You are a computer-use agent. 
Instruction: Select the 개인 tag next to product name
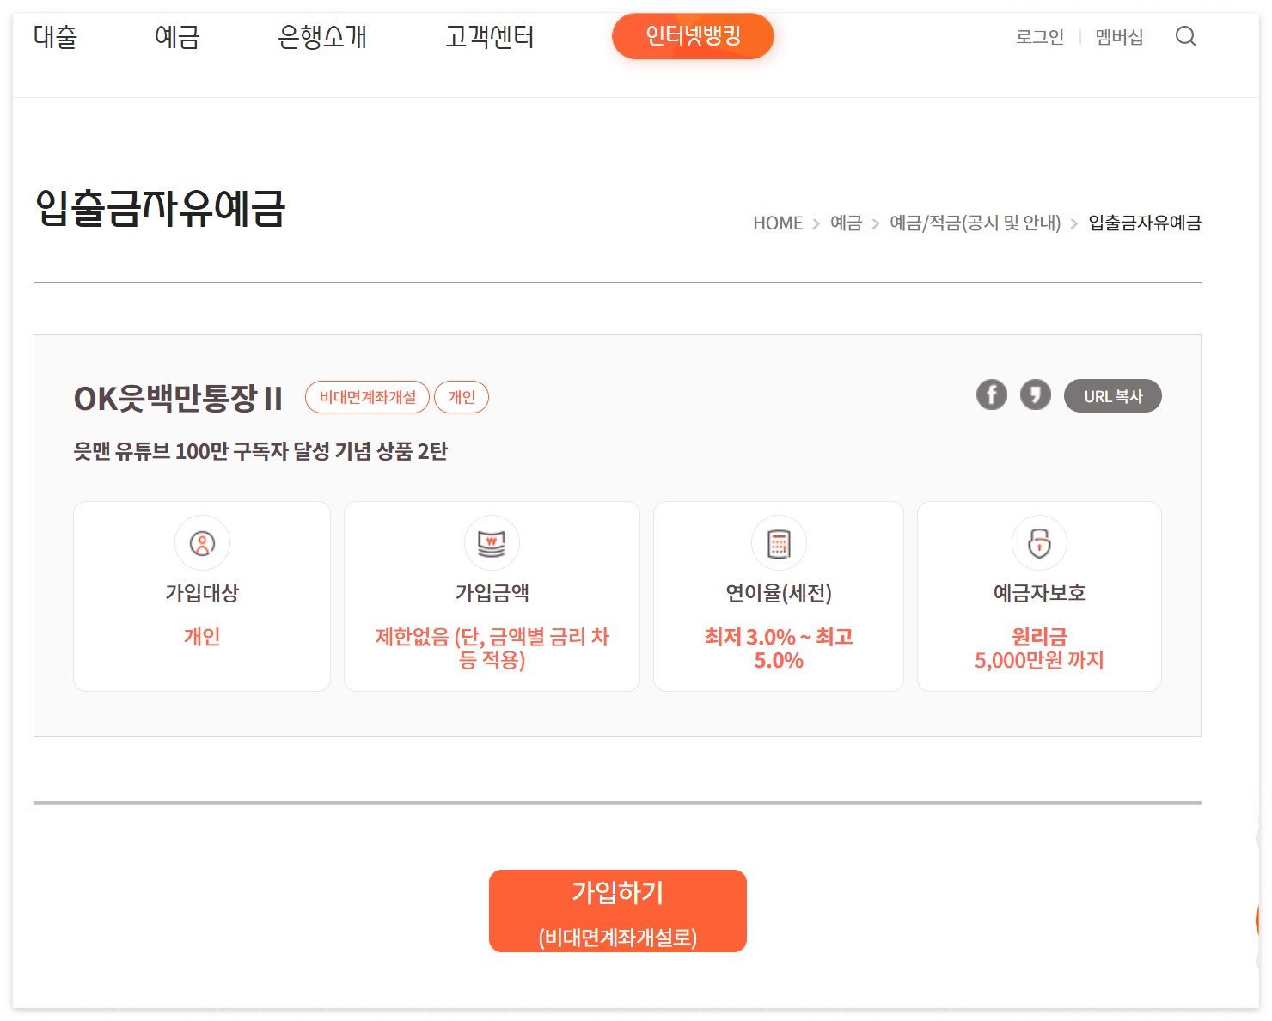[x=462, y=396]
